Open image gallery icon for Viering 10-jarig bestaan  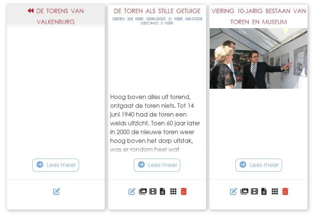pyautogui.click(x=244, y=191)
